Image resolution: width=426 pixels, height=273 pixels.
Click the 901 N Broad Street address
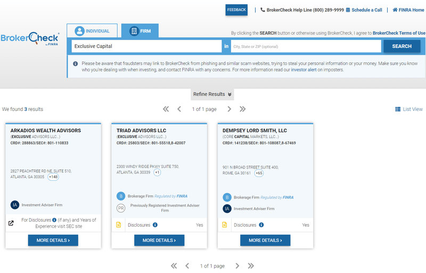point(250,170)
